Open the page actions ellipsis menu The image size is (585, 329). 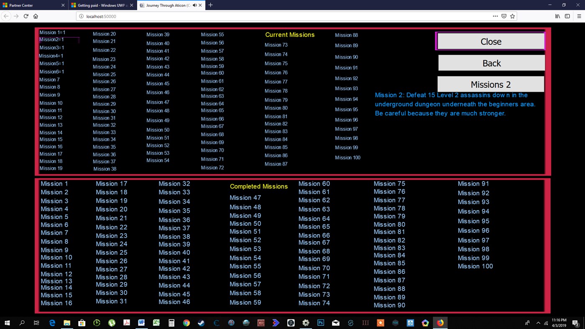tap(495, 16)
